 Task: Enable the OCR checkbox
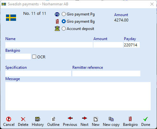tap(34, 56)
